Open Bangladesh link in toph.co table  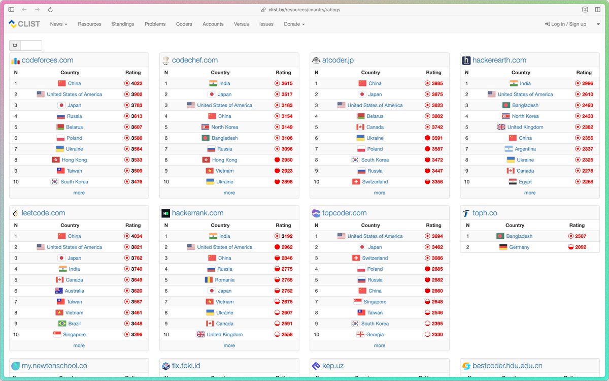coord(519,236)
